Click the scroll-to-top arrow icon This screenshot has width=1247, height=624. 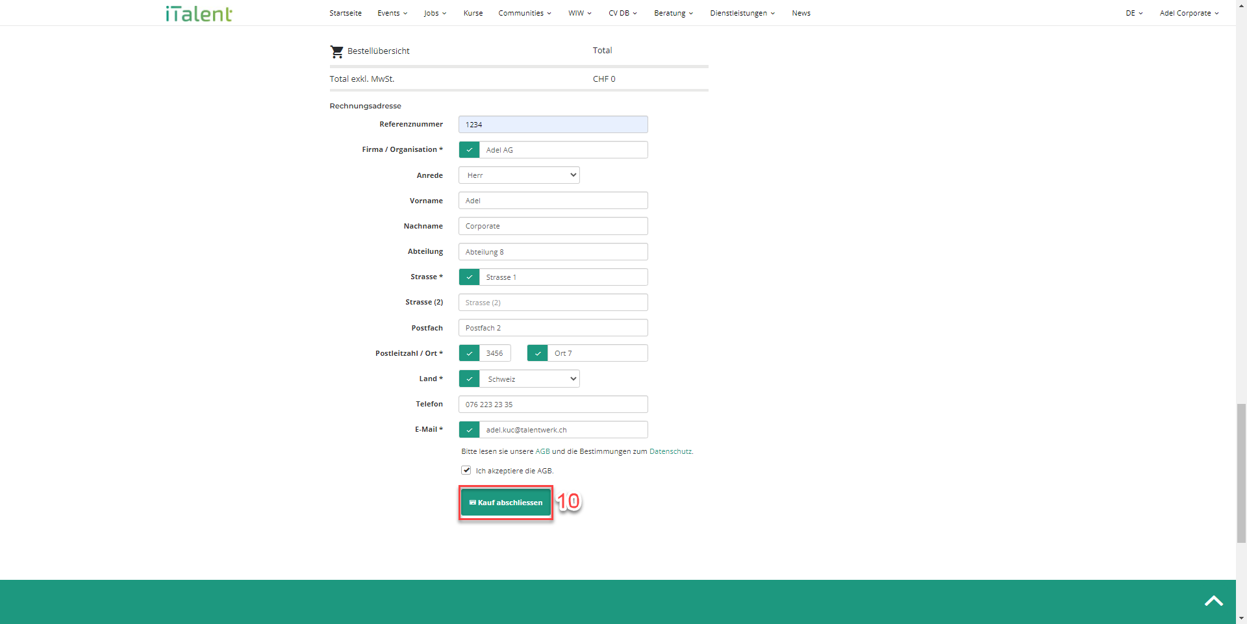(x=1213, y=601)
